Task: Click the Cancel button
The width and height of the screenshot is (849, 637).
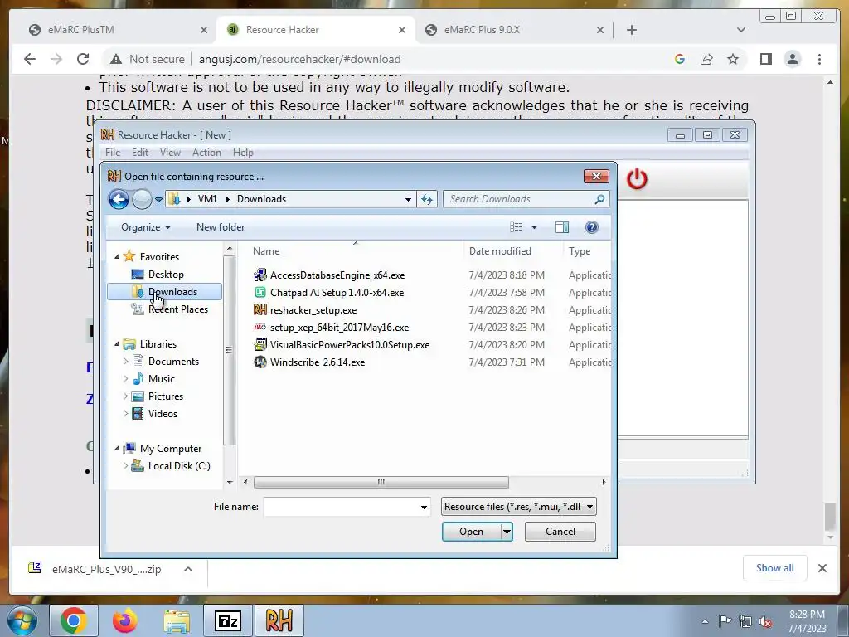Action: pos(560,532)
